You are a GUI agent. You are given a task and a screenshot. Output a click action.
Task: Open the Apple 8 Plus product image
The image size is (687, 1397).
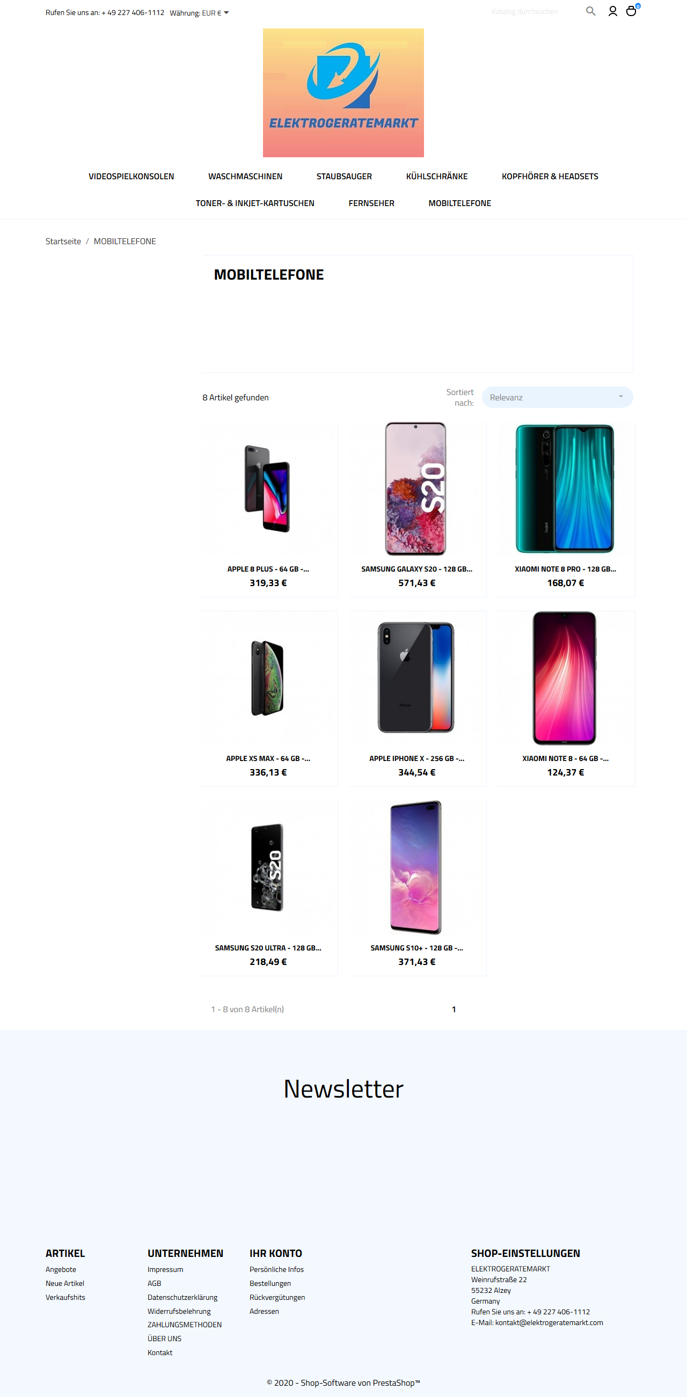tap(268, 488)
